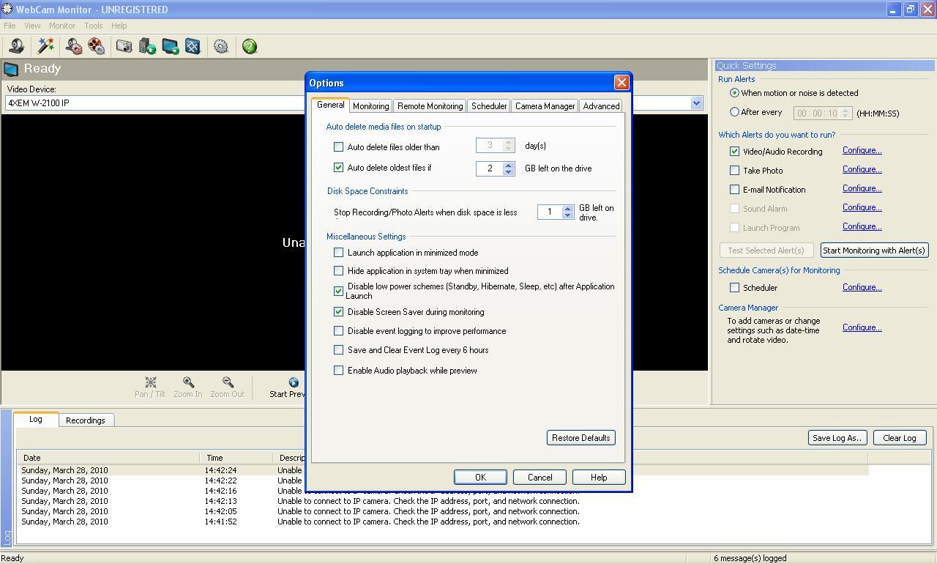Viewport: 937px width, 564px height.
Task: Disable Screen Saver during monitoring checkbox
Action: (x=338, y=311)
